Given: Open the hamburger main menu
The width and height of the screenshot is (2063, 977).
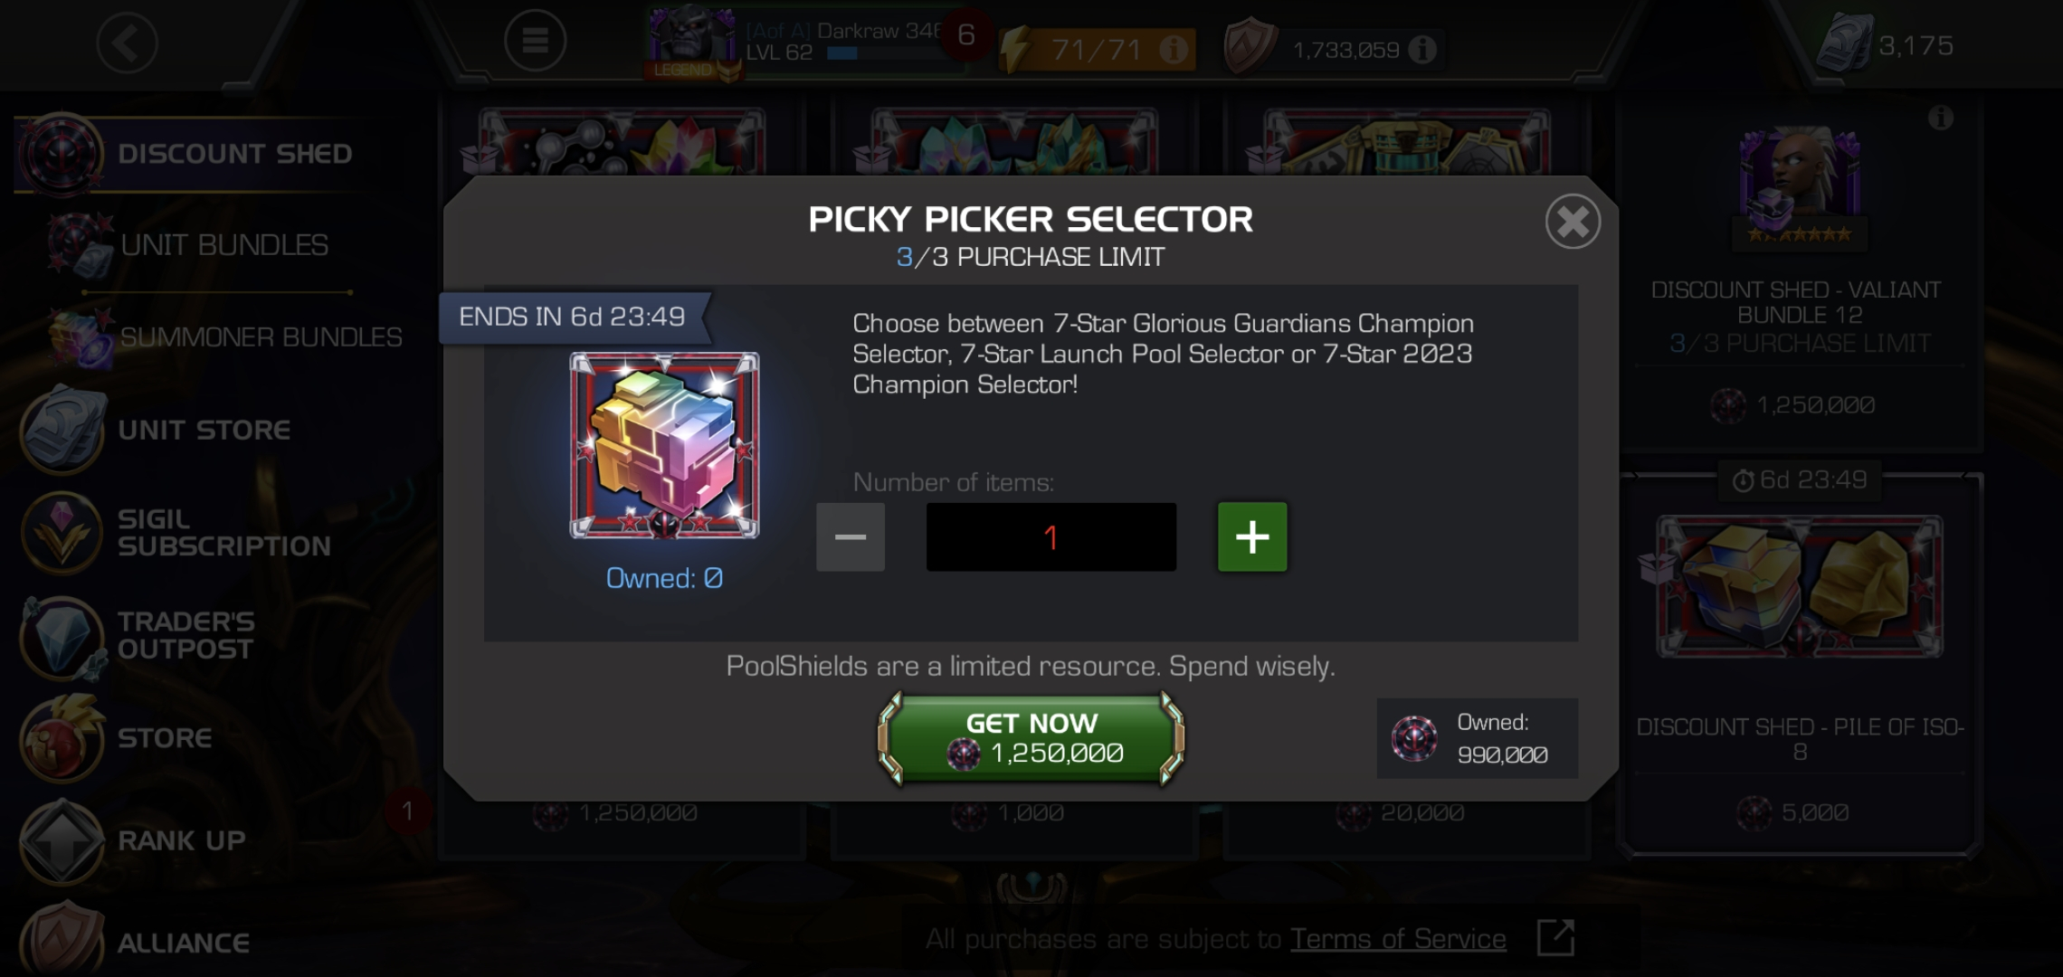Looking at the screenshot, I should pos(535,41).
